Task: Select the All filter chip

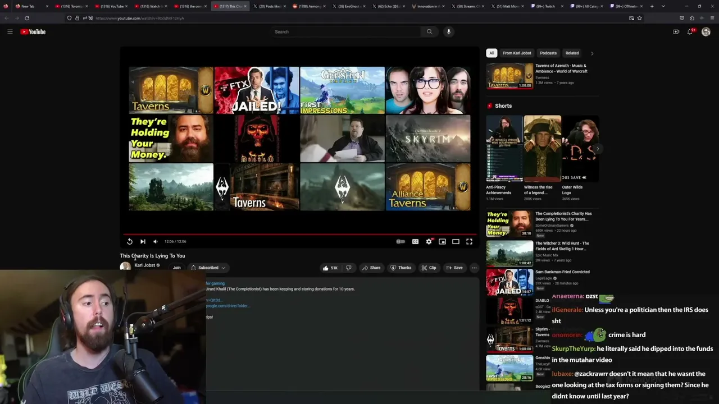Action: point(492,53)
